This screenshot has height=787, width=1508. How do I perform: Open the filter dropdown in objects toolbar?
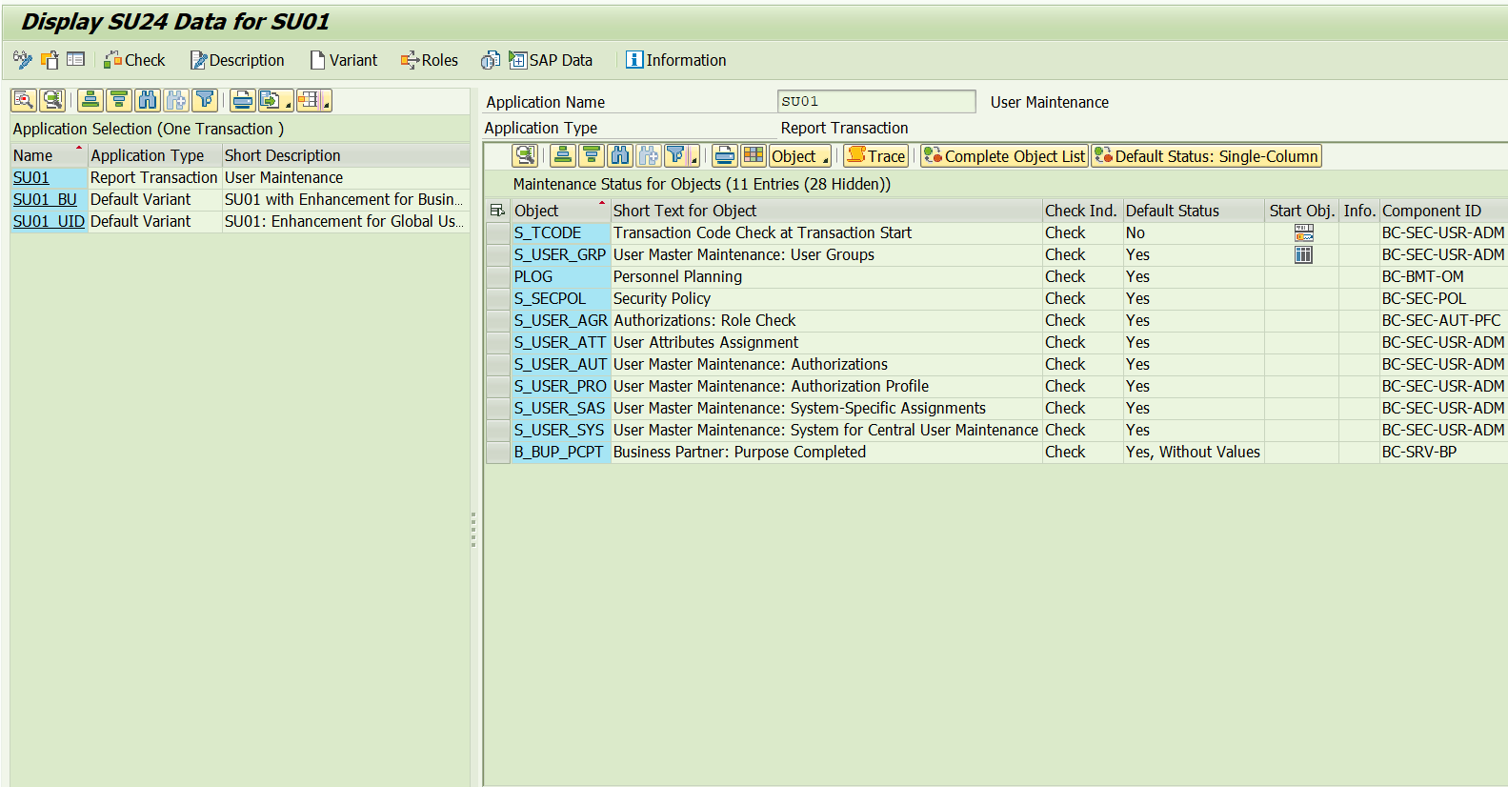682,155
